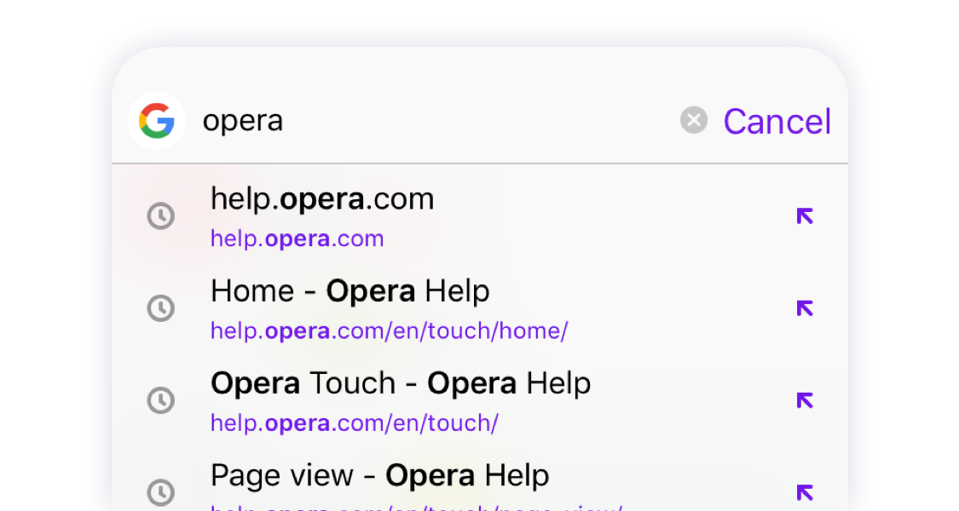Click the search field containing 'opera'
Viewport: 959px width, 511px height.
pos(426,121)
